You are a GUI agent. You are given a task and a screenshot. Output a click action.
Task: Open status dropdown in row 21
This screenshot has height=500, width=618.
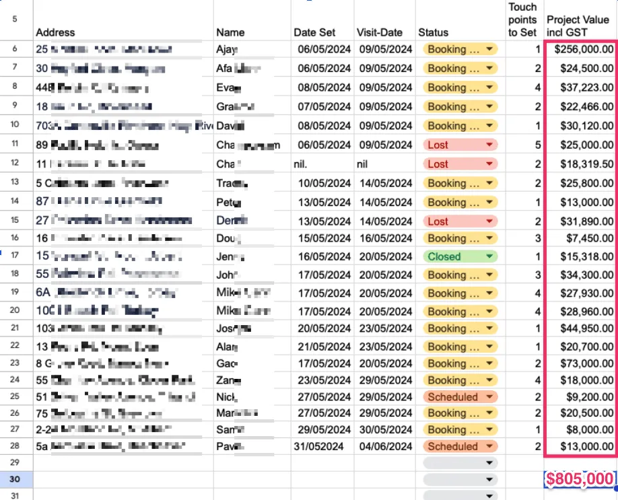[460, 328]
